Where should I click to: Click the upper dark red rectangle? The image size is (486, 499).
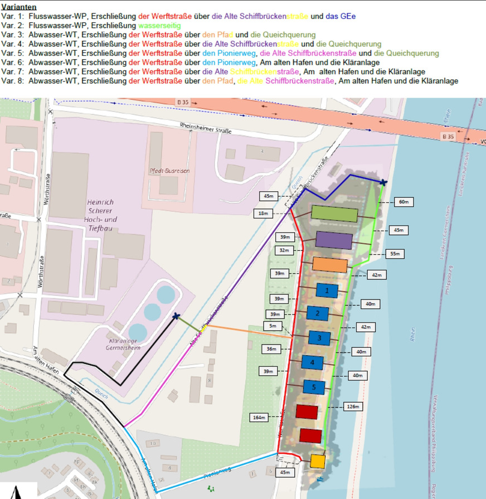click(x=307, y=411)
